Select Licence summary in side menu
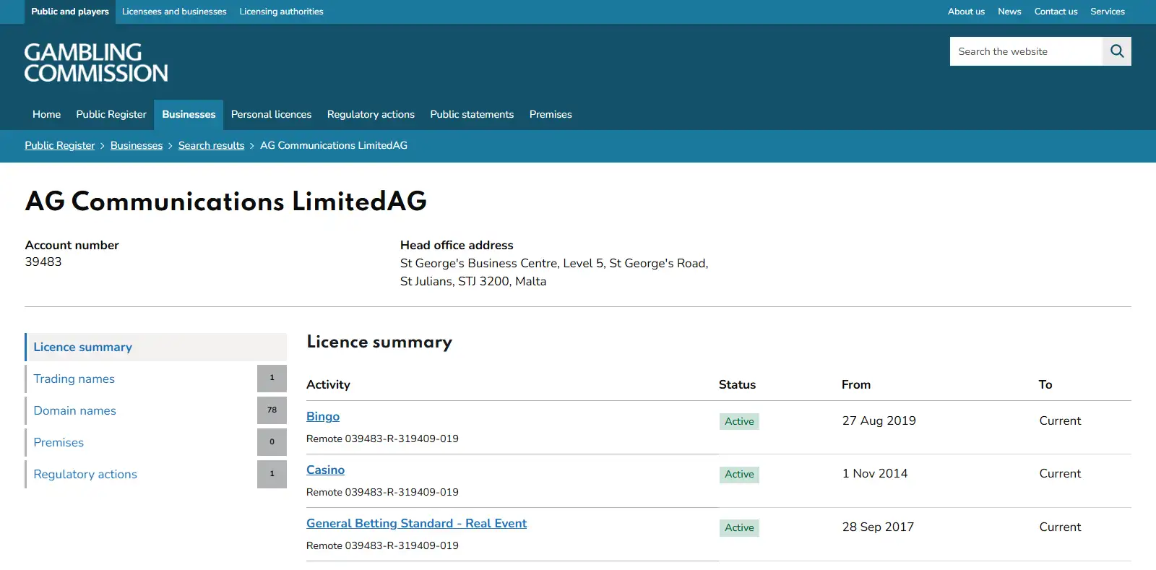Viewport: 1156px width, 570px height. pyautogui.click(x=156, y=347)
